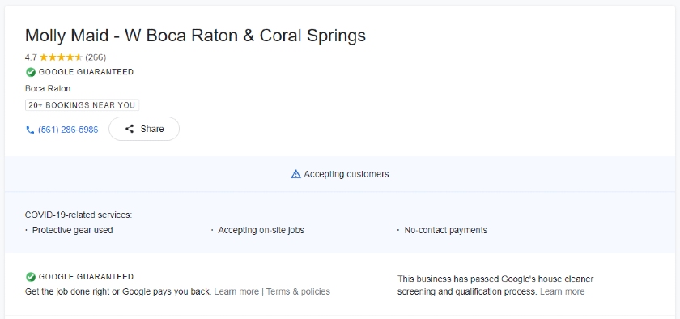Screen dimensions: 680x319
Task: Click the blue phone icon
Action: [x=30, y=130]
